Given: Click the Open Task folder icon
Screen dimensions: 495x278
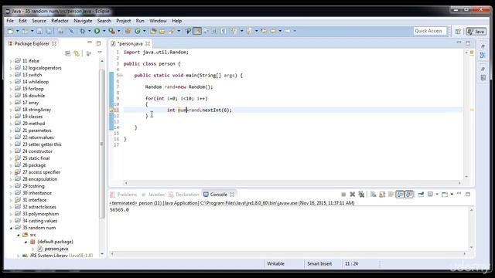Looking at the screenshot, I should (x=162, y=31).
